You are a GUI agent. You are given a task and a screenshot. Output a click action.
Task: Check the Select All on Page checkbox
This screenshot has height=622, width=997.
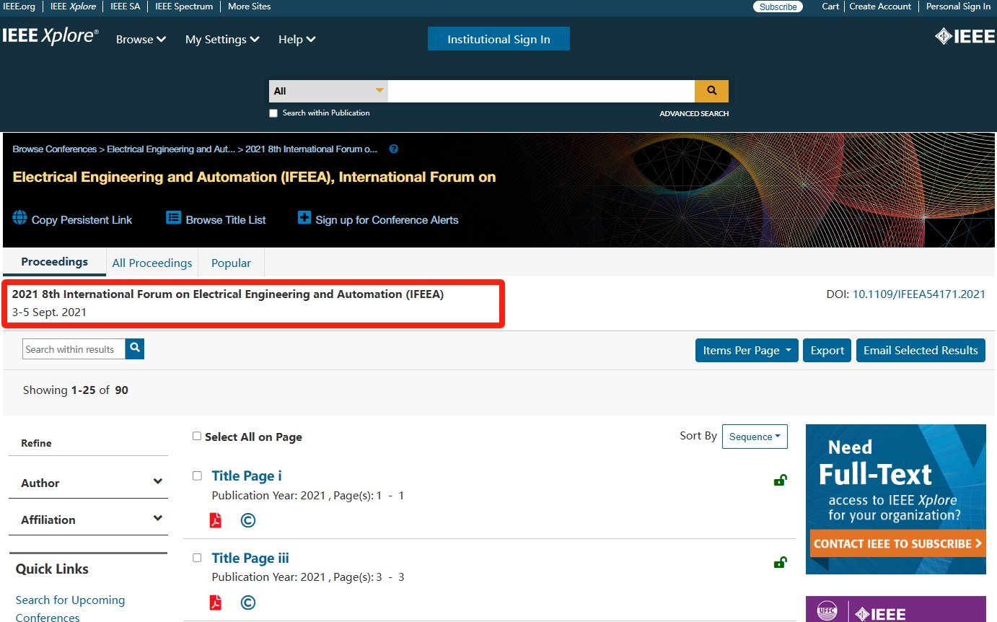(197, 436)
